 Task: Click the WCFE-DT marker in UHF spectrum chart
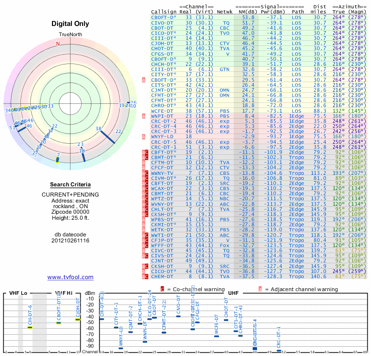[x=217, y=336]
